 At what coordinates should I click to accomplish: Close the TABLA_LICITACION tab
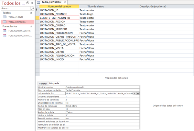pyautogui.click(x=65, y=2)
